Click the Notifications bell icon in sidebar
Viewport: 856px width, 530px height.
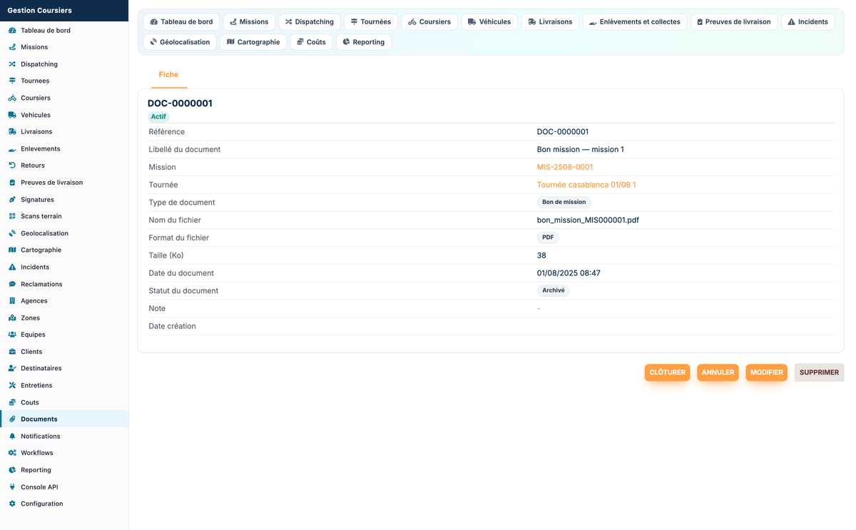(12, 436)
